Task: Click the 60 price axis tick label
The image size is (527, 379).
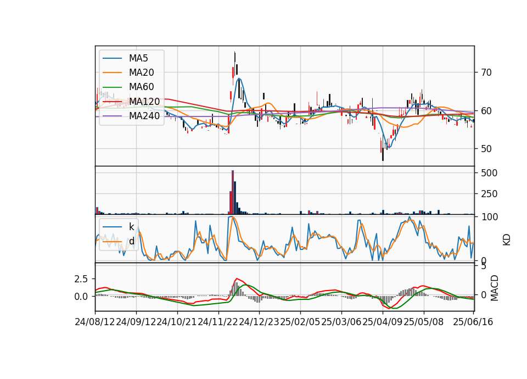Action: pos(486,110)
